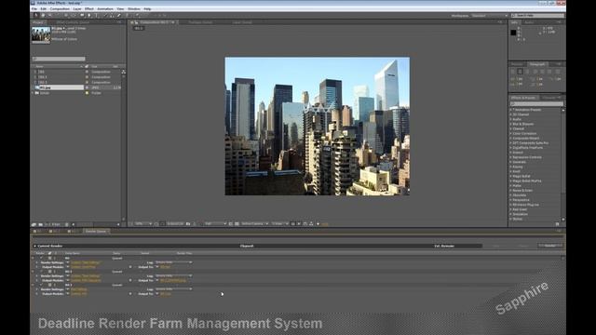Screen dimensions: 596x335
Task: Open the Composition menu
Action: 60,8
